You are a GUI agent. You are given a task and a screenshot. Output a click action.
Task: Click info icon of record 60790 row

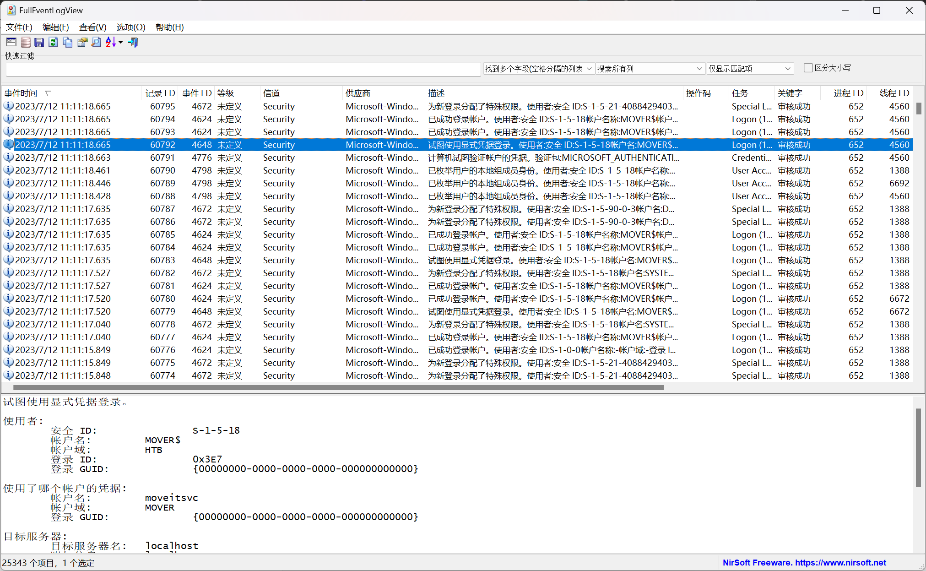coord(8,170)
